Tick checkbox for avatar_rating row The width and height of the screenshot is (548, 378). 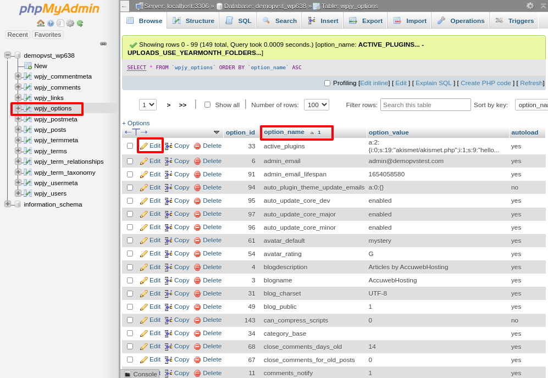coord(130,254)
